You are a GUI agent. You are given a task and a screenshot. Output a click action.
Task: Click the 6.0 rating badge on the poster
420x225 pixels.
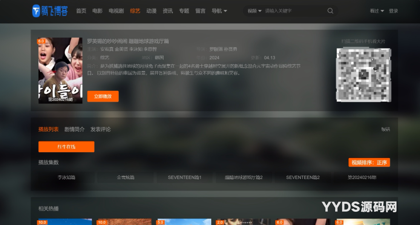pos(41,41)
